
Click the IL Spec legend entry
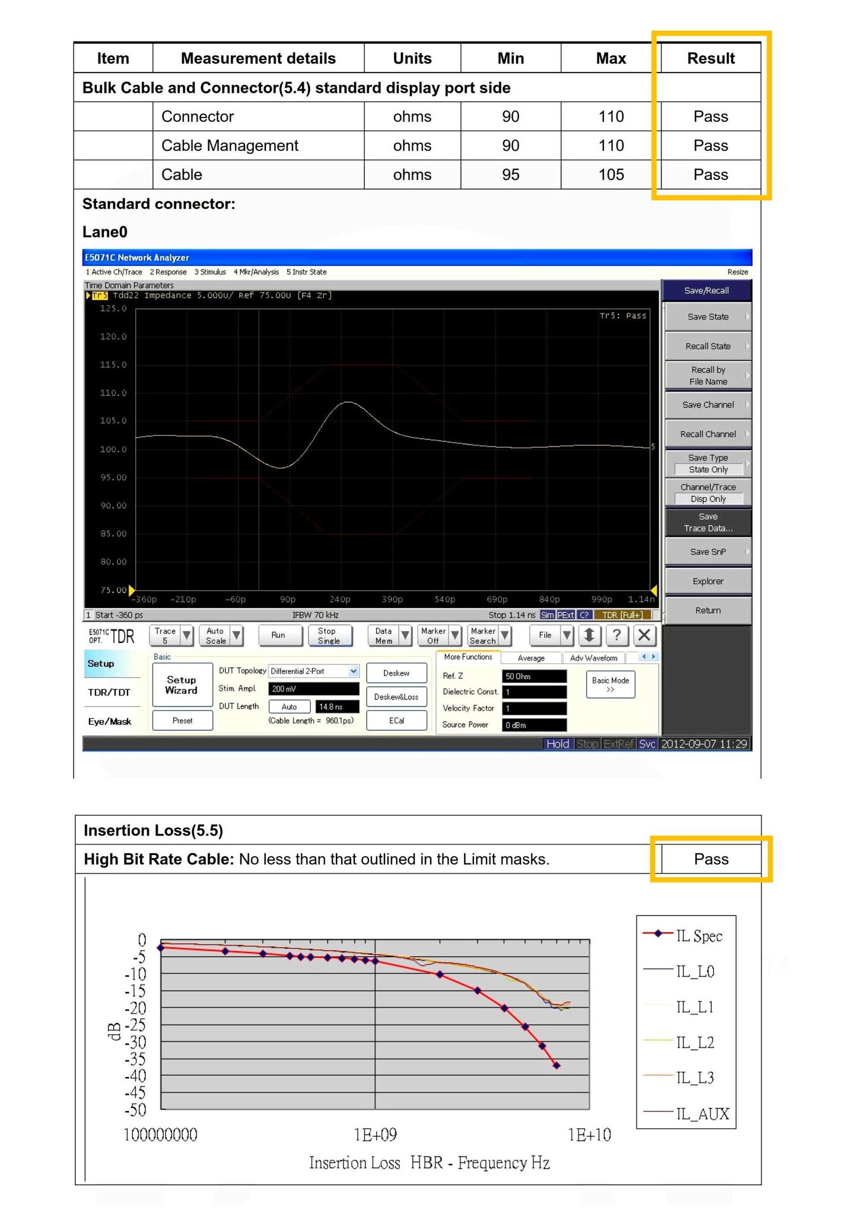tap(683, 936)
